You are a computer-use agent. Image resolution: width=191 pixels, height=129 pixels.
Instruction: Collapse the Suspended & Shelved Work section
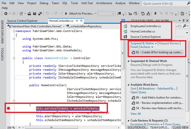[x=128, y=61]
